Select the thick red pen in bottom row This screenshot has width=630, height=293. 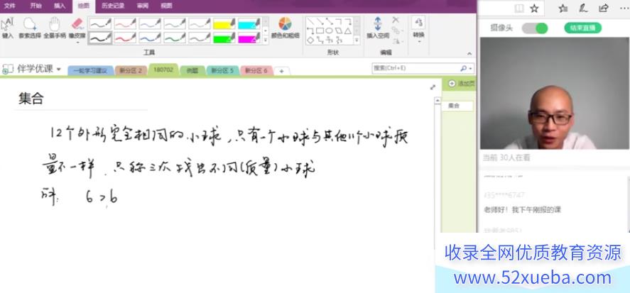coord(125,38)
